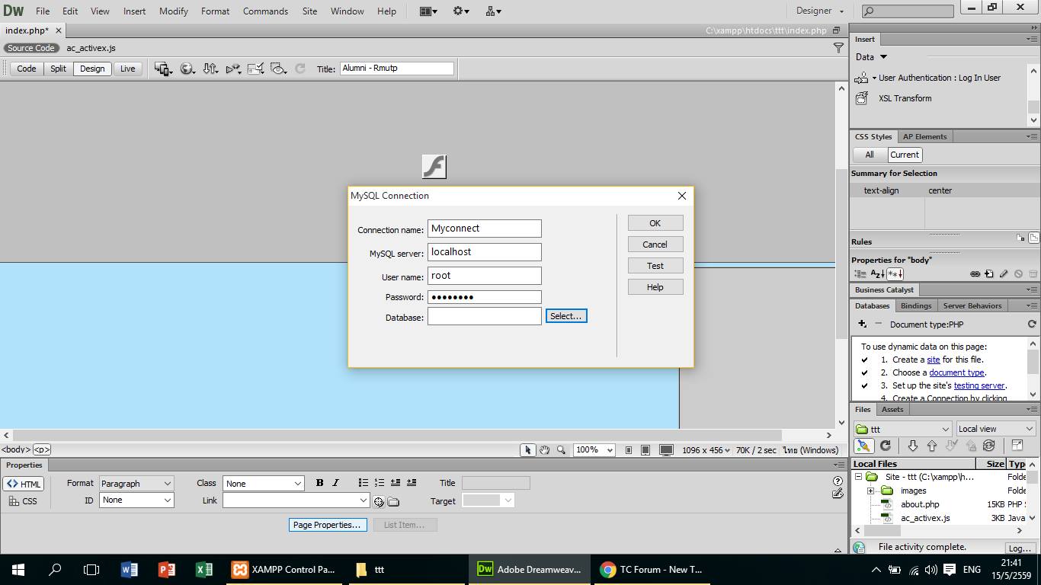This screenshot has width=1041, height=585.
Task: Switch to Bindings tab
Action: [x=916, y=305]
